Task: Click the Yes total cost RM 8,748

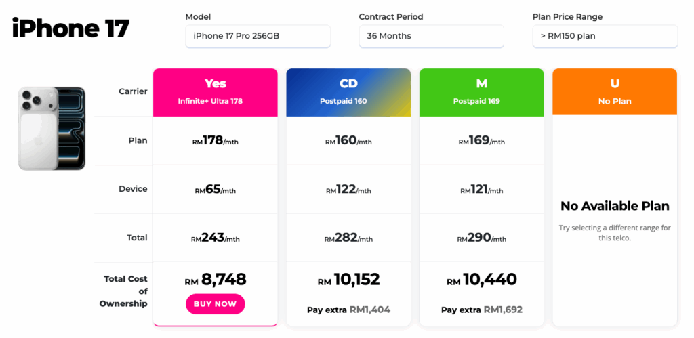Action: [215, 280]
